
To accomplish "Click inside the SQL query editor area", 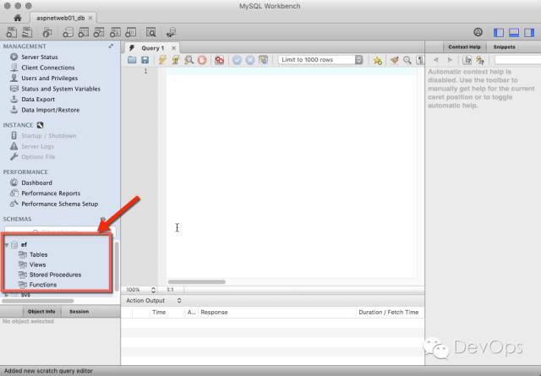I will point(292,172).
